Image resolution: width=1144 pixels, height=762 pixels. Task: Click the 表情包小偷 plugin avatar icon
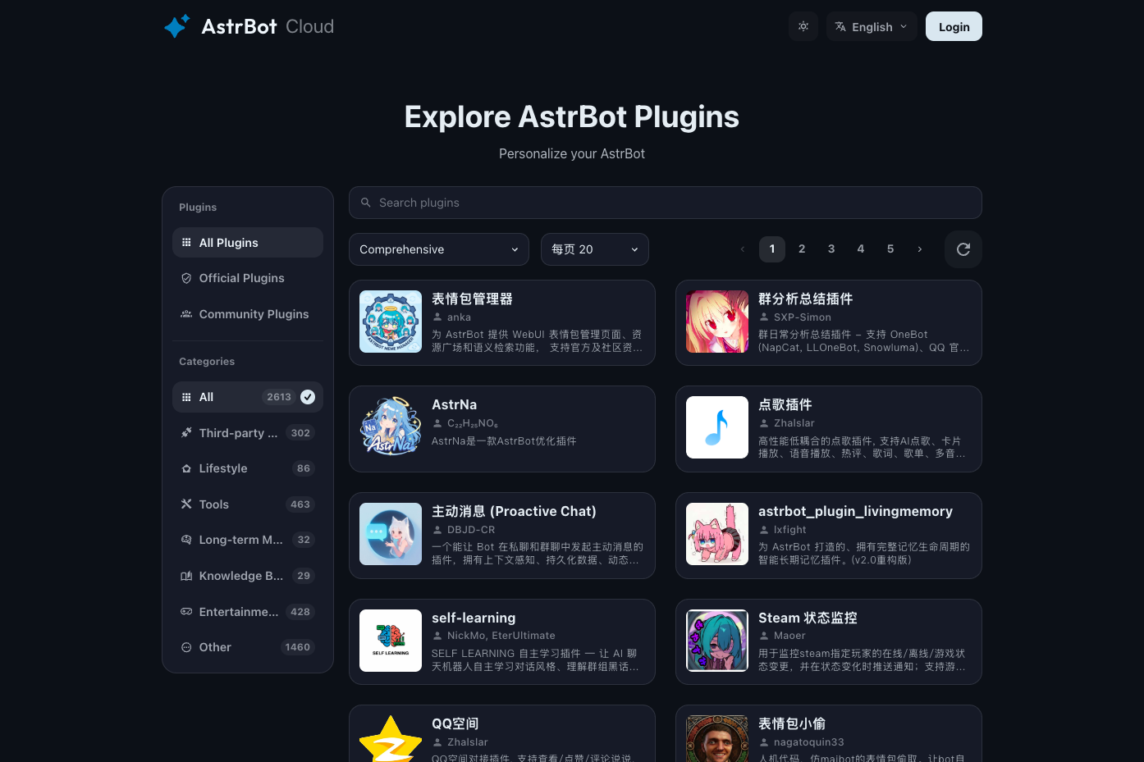[717, 738]
